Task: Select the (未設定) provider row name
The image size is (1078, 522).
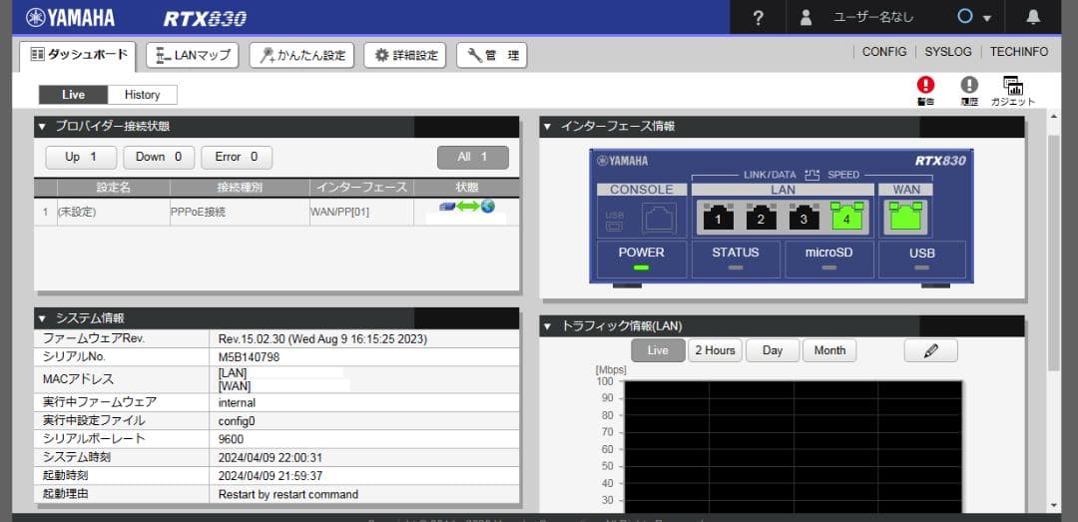Action: pos(76,213)
